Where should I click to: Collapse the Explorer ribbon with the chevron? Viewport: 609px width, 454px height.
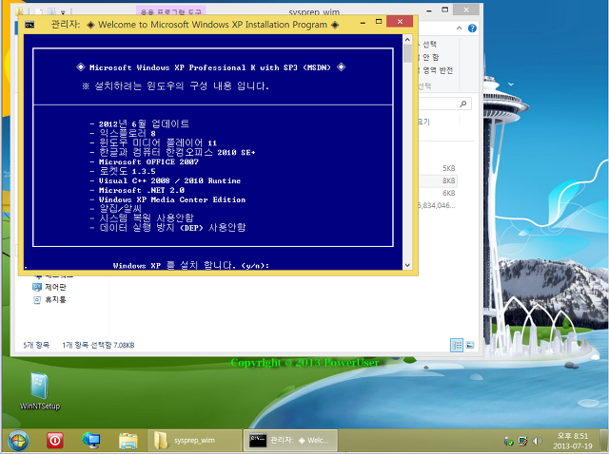click(x=459, y=28)
